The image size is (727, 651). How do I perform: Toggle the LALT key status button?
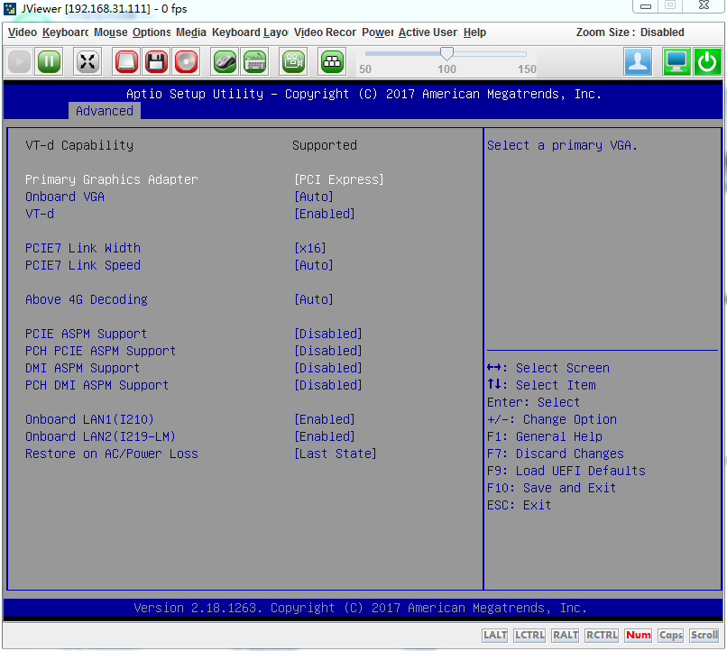click(494, 635)
